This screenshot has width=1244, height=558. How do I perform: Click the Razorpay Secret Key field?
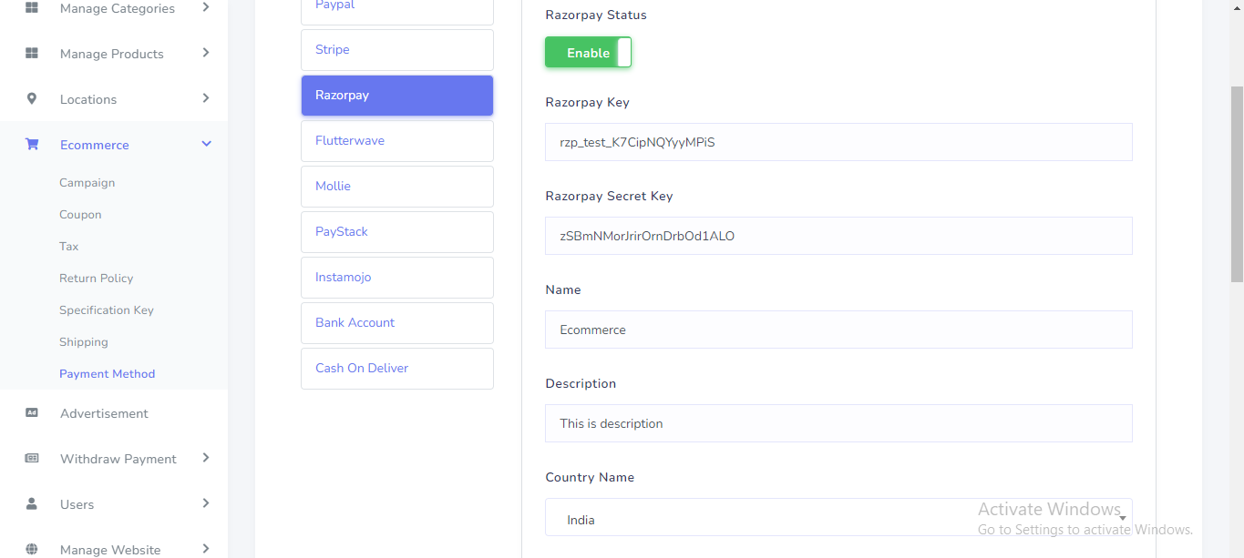pyautogui.click(x=838, y=236)
